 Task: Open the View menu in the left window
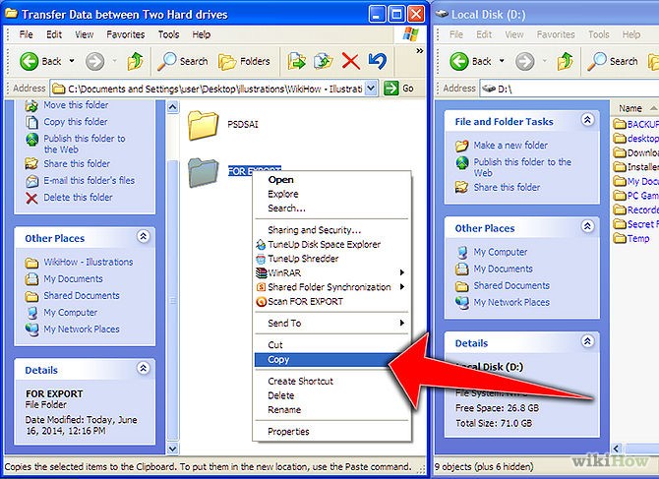[84, 34]
